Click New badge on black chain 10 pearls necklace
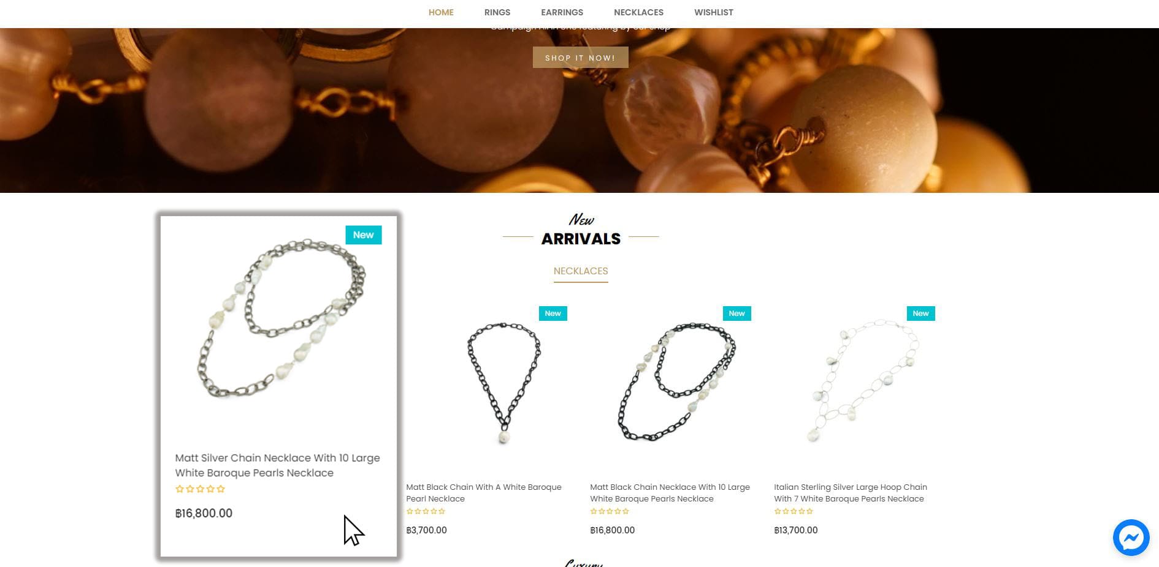 736,314
